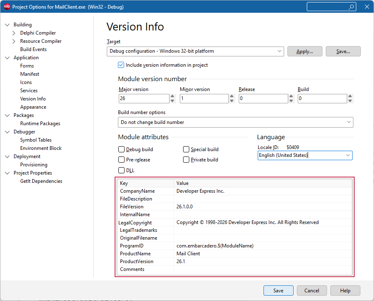Click the empty FileDescription value cell
Image resolution: width=374 pixels, height=301 pixels.
click(x=263, y=199)
